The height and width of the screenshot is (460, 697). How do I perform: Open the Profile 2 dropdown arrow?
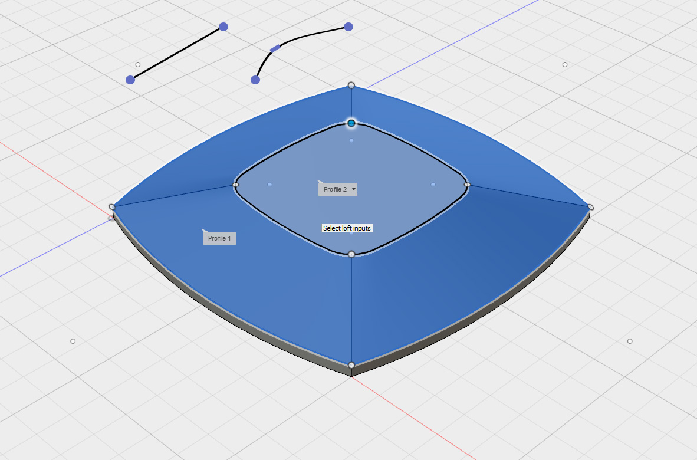pos(353,189)
